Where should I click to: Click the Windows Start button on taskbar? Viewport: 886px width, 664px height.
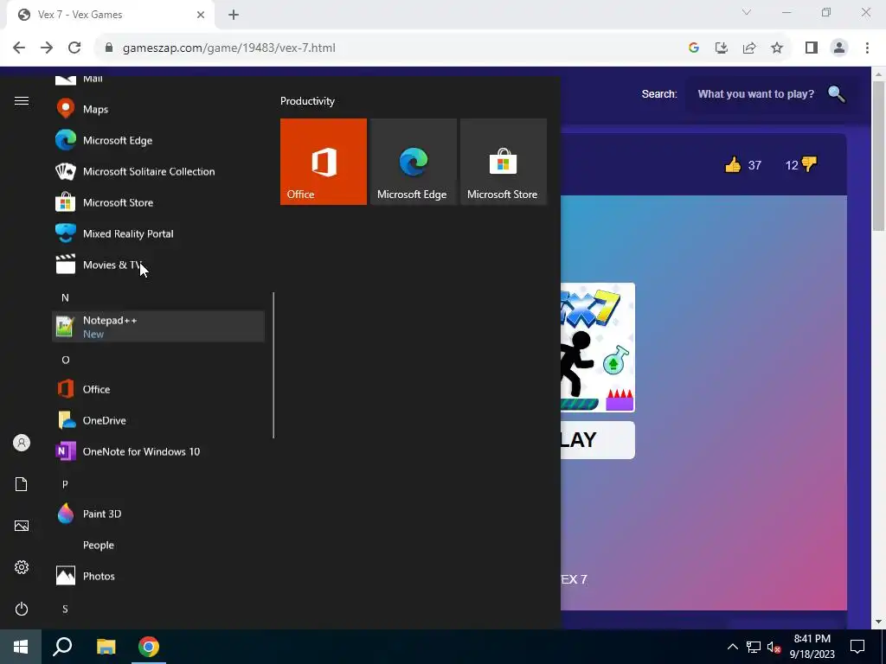pyautogui.click(x=21, y=647)
